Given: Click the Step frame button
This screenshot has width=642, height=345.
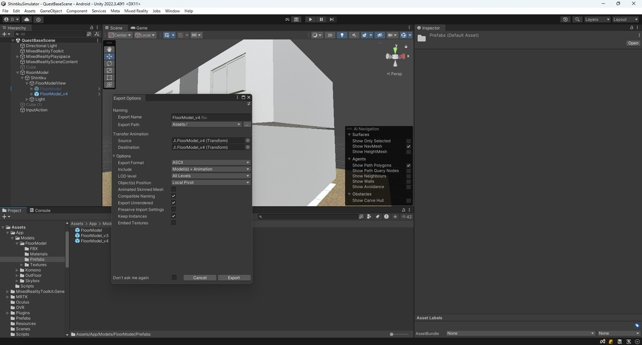Looking at the screenshot, I should (332, 19).
